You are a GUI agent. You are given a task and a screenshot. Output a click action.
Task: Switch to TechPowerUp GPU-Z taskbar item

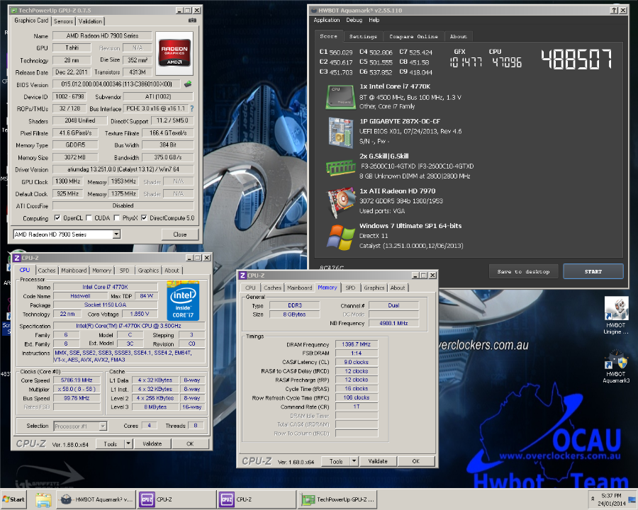[339, 499]
